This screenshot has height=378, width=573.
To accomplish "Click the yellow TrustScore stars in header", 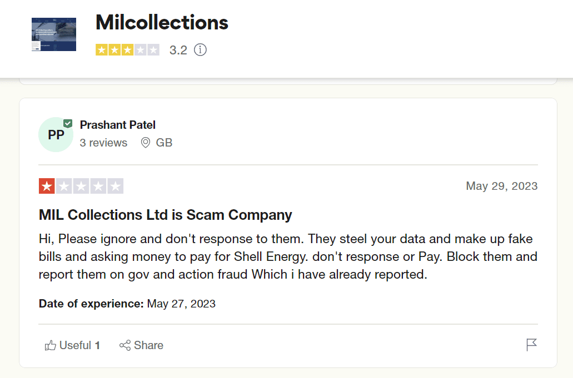I will tap(127, 50).
